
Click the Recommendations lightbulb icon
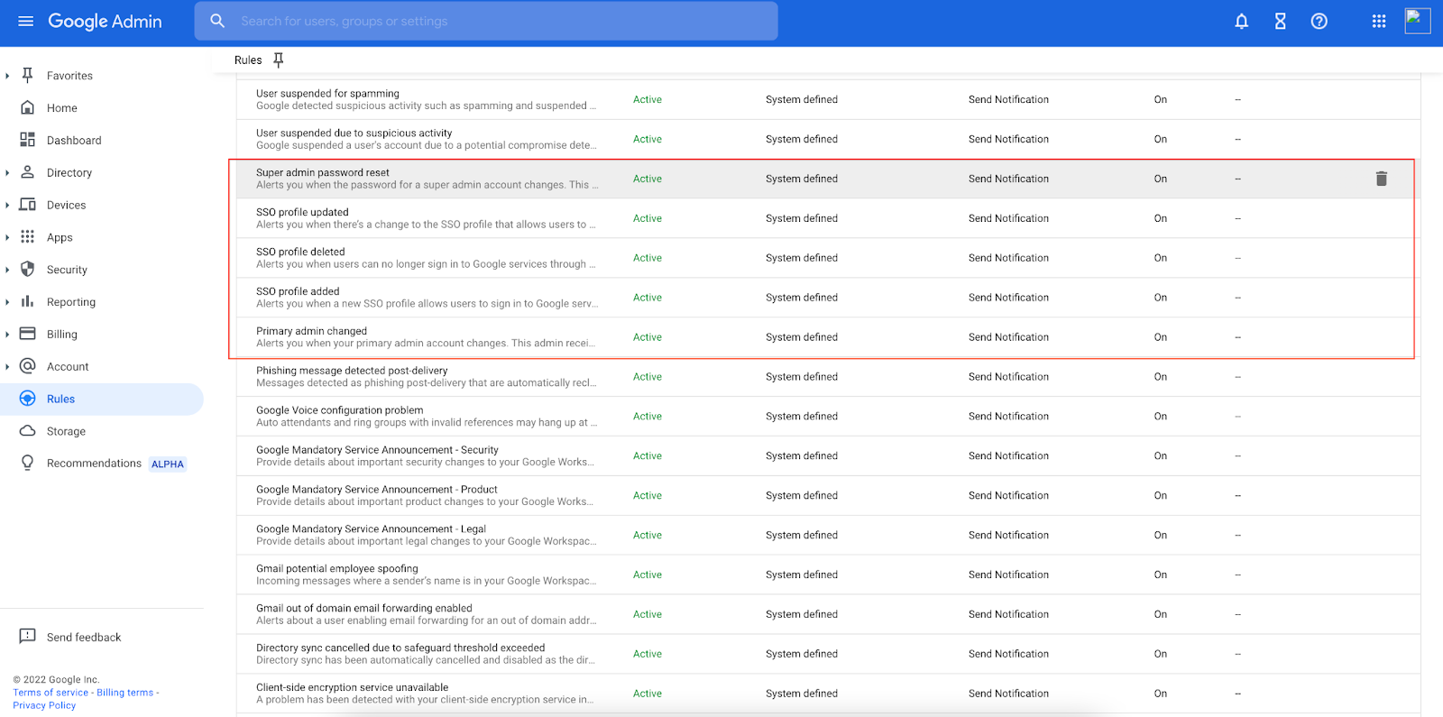coord(28,463)
